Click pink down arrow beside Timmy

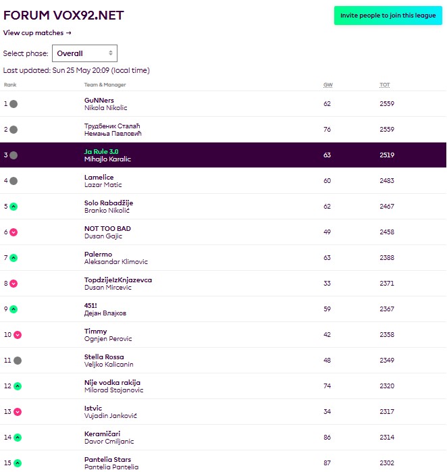pyautogui.click(x=18, y=335)
